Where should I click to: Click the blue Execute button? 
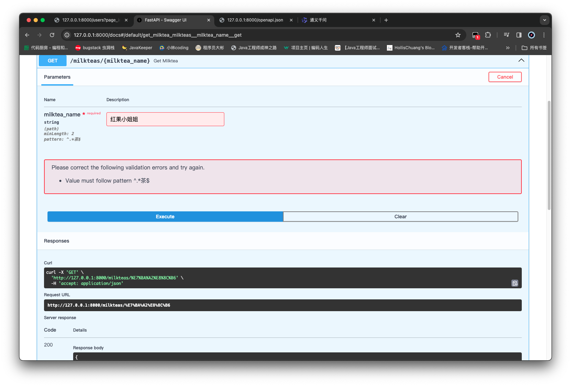pyautogui.click(x=165, y=217)
